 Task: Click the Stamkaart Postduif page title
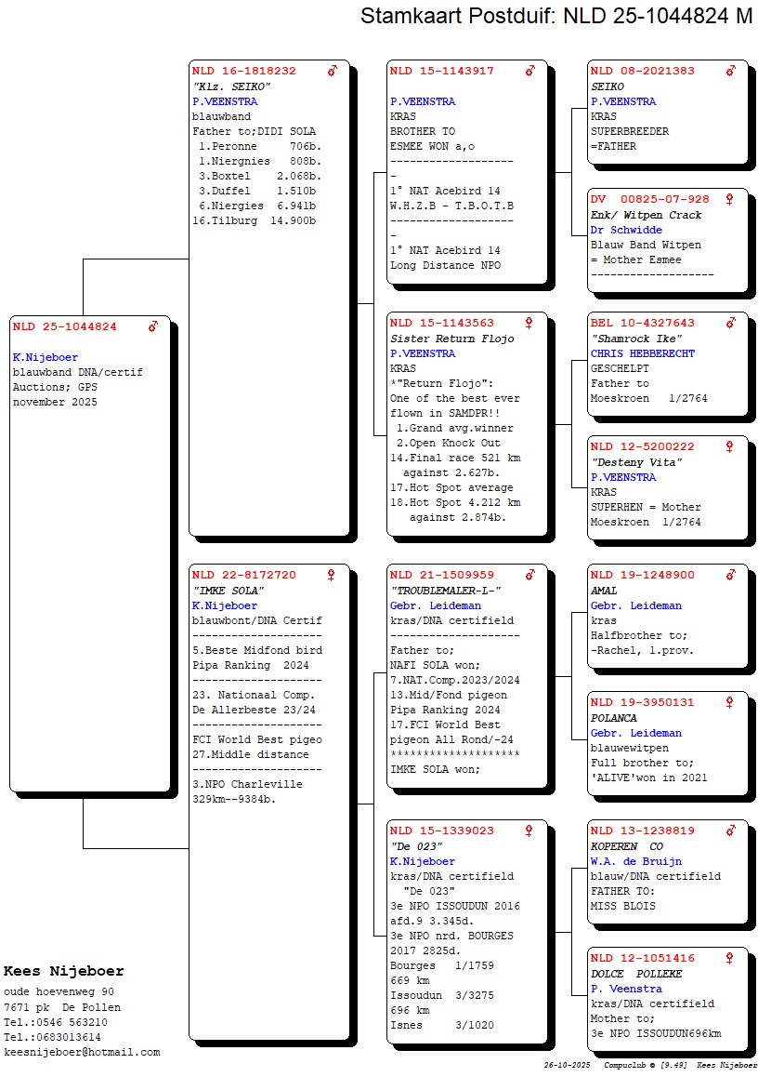(x=555, y=17)
